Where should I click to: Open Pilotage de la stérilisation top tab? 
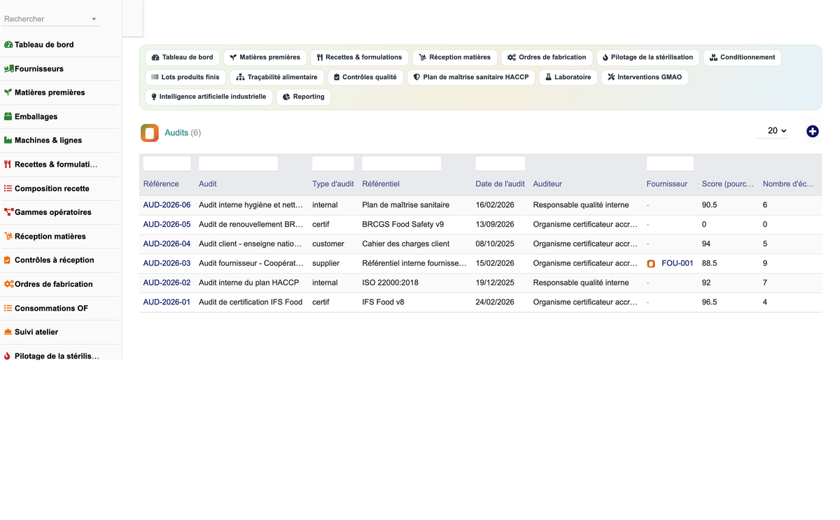click(x=648, y=57)
